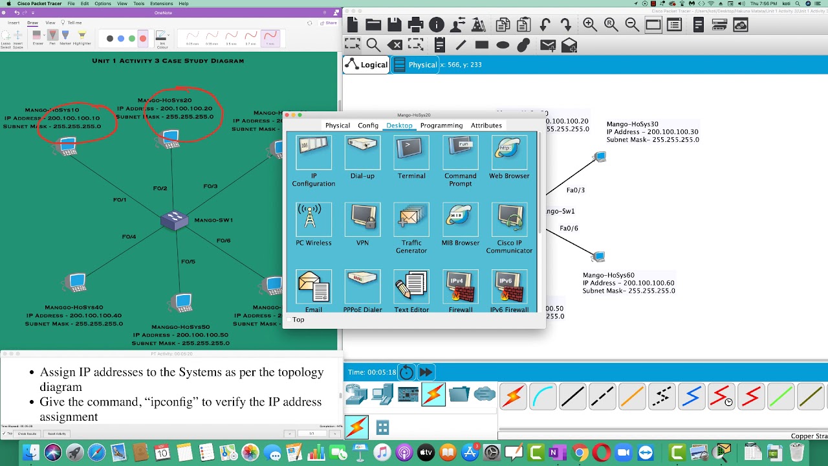828x466 pixels.
Task: Launch the Terminal application
Action: coord(411,159)
